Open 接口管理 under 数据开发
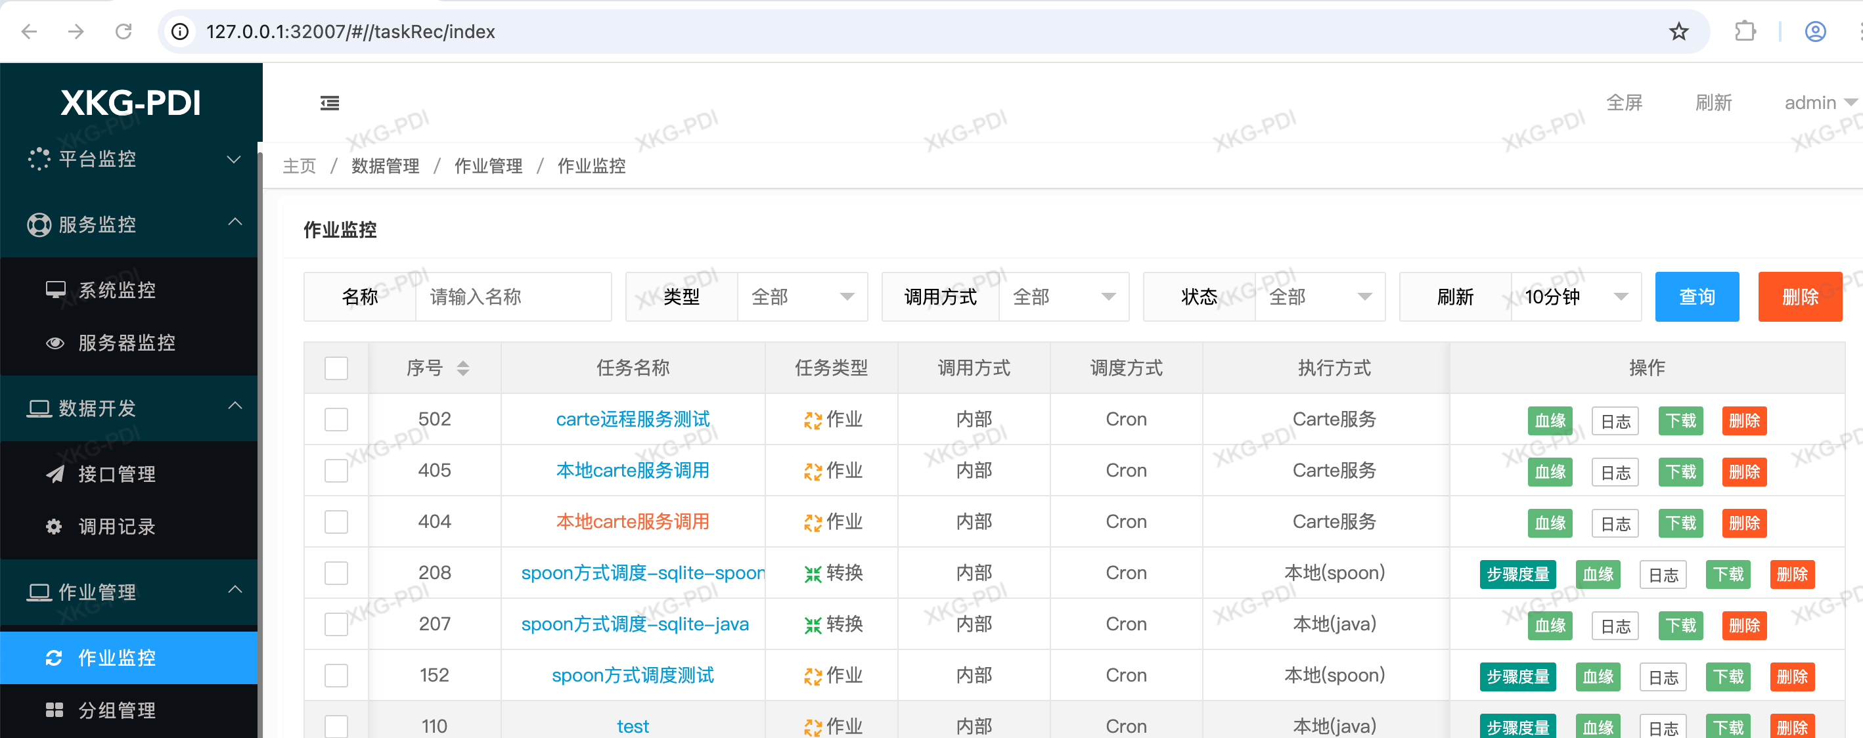1863x738 pixels. click(116, 474)
